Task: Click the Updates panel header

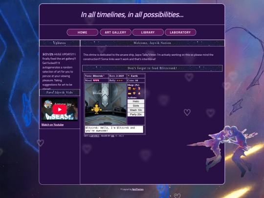Action: pyautogui.click(x=60, y=43)
